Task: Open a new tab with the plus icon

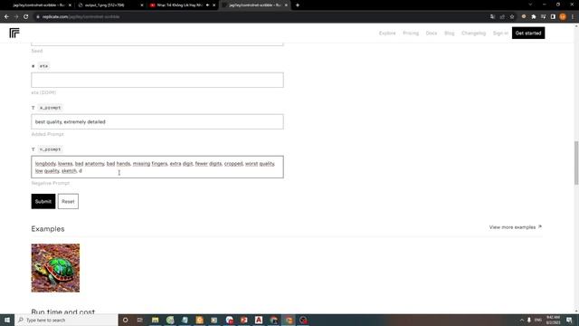Action: tap(298, 5)
